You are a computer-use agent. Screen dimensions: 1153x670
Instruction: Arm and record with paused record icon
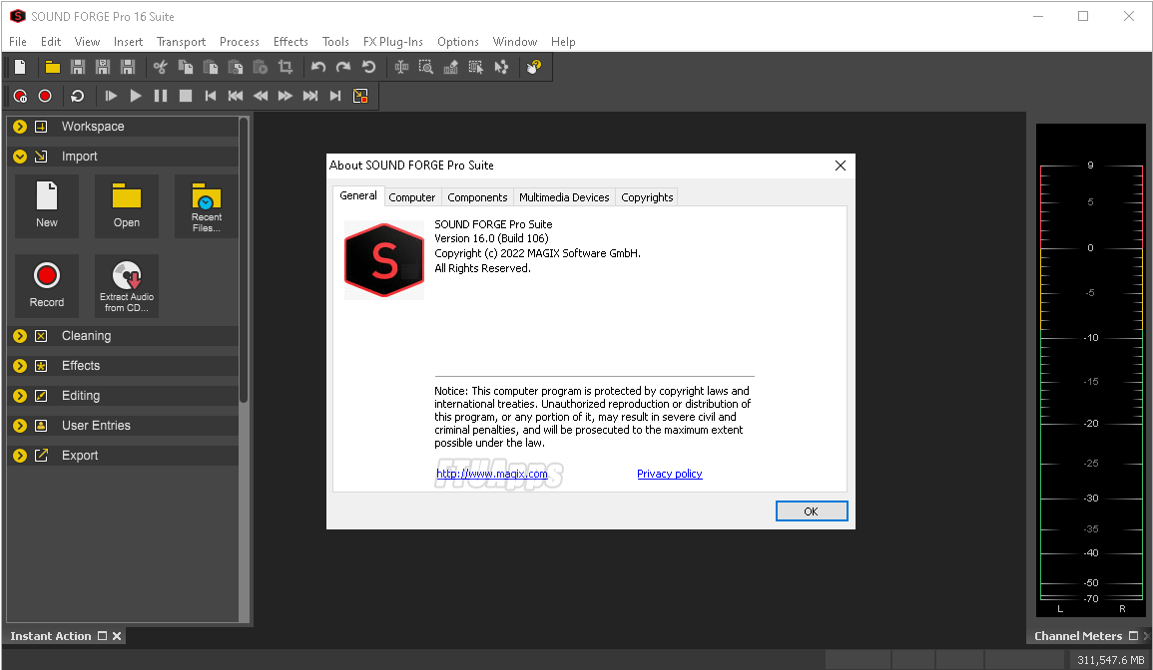point(21,96)
